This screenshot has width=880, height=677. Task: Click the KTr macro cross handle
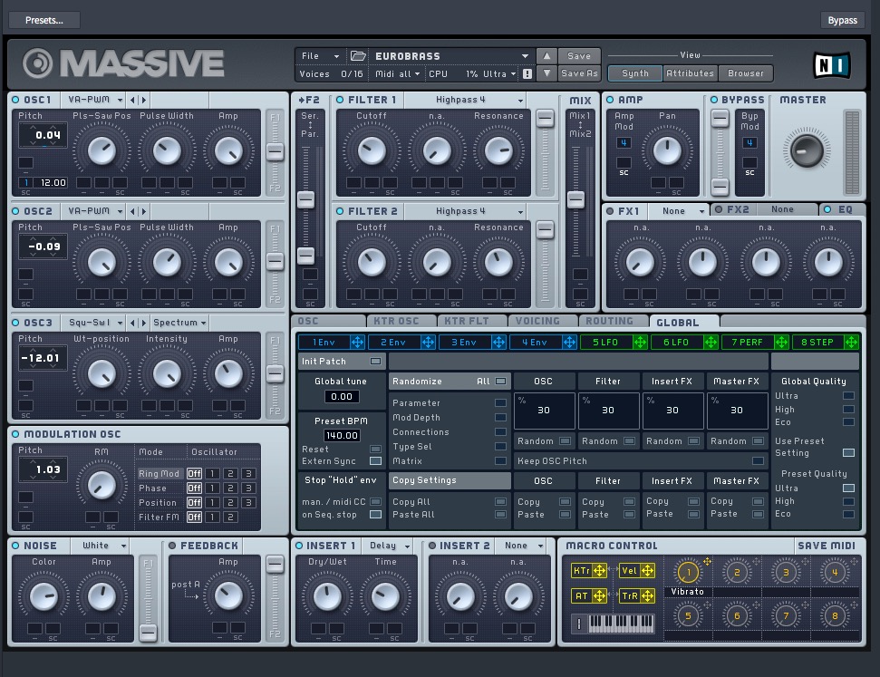pos(599,571)
